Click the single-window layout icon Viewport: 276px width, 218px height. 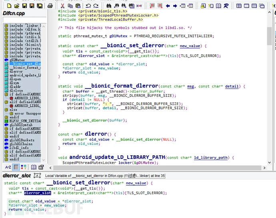click(246, 6)
